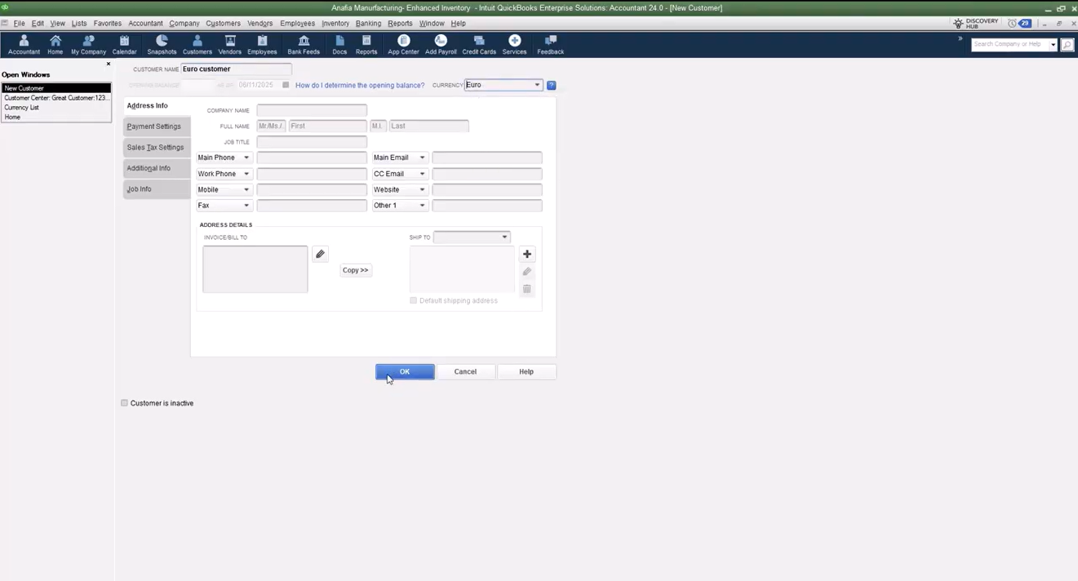The image size is (1078, 581).
Task: Switch to the Payment Settings tab
Action: click(154, 126)
